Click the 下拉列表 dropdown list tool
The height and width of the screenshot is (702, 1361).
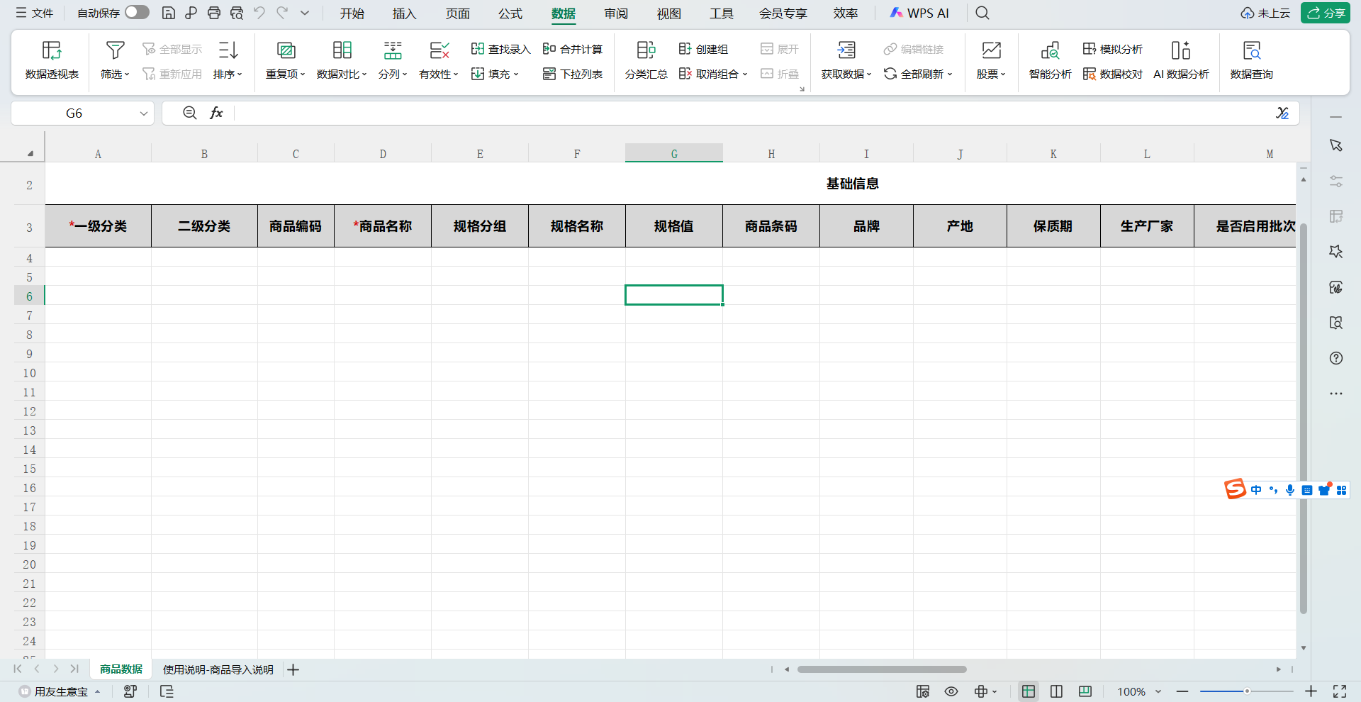(x=573, y=74)
